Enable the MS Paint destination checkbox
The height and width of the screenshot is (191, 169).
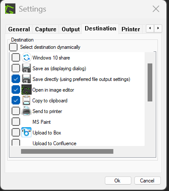coord(16,122)
